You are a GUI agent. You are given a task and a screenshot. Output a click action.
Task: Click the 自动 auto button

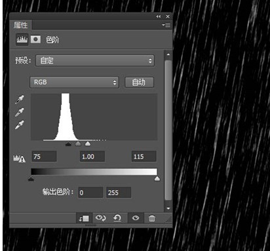(139, 83)
